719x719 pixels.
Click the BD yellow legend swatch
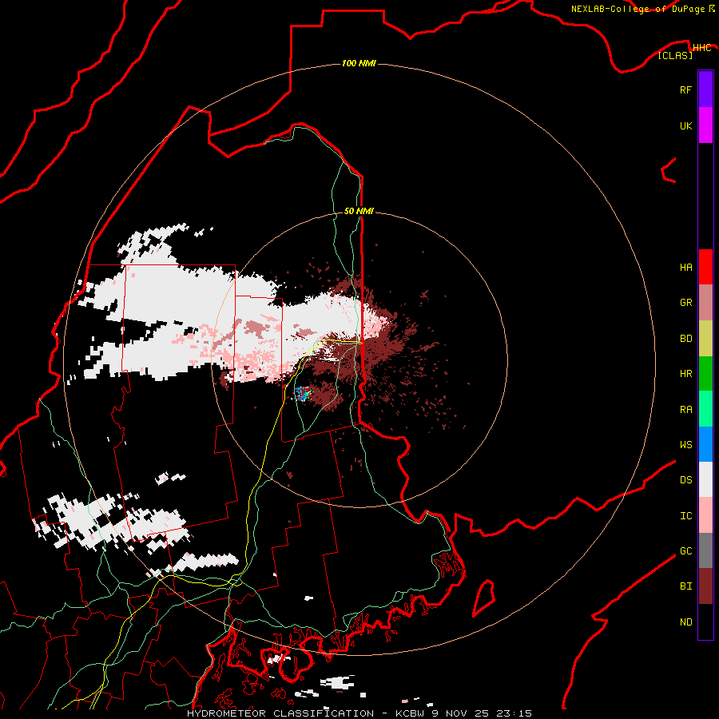[705, 339]
